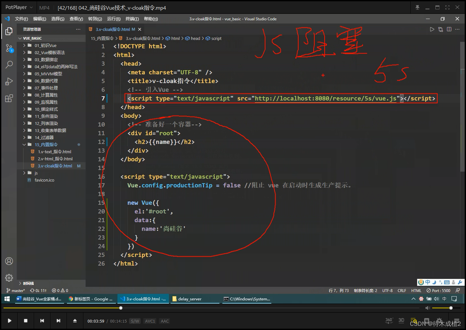Open the Accounts icon in activity bar
466x330 pixels.
tap(9, 261)
